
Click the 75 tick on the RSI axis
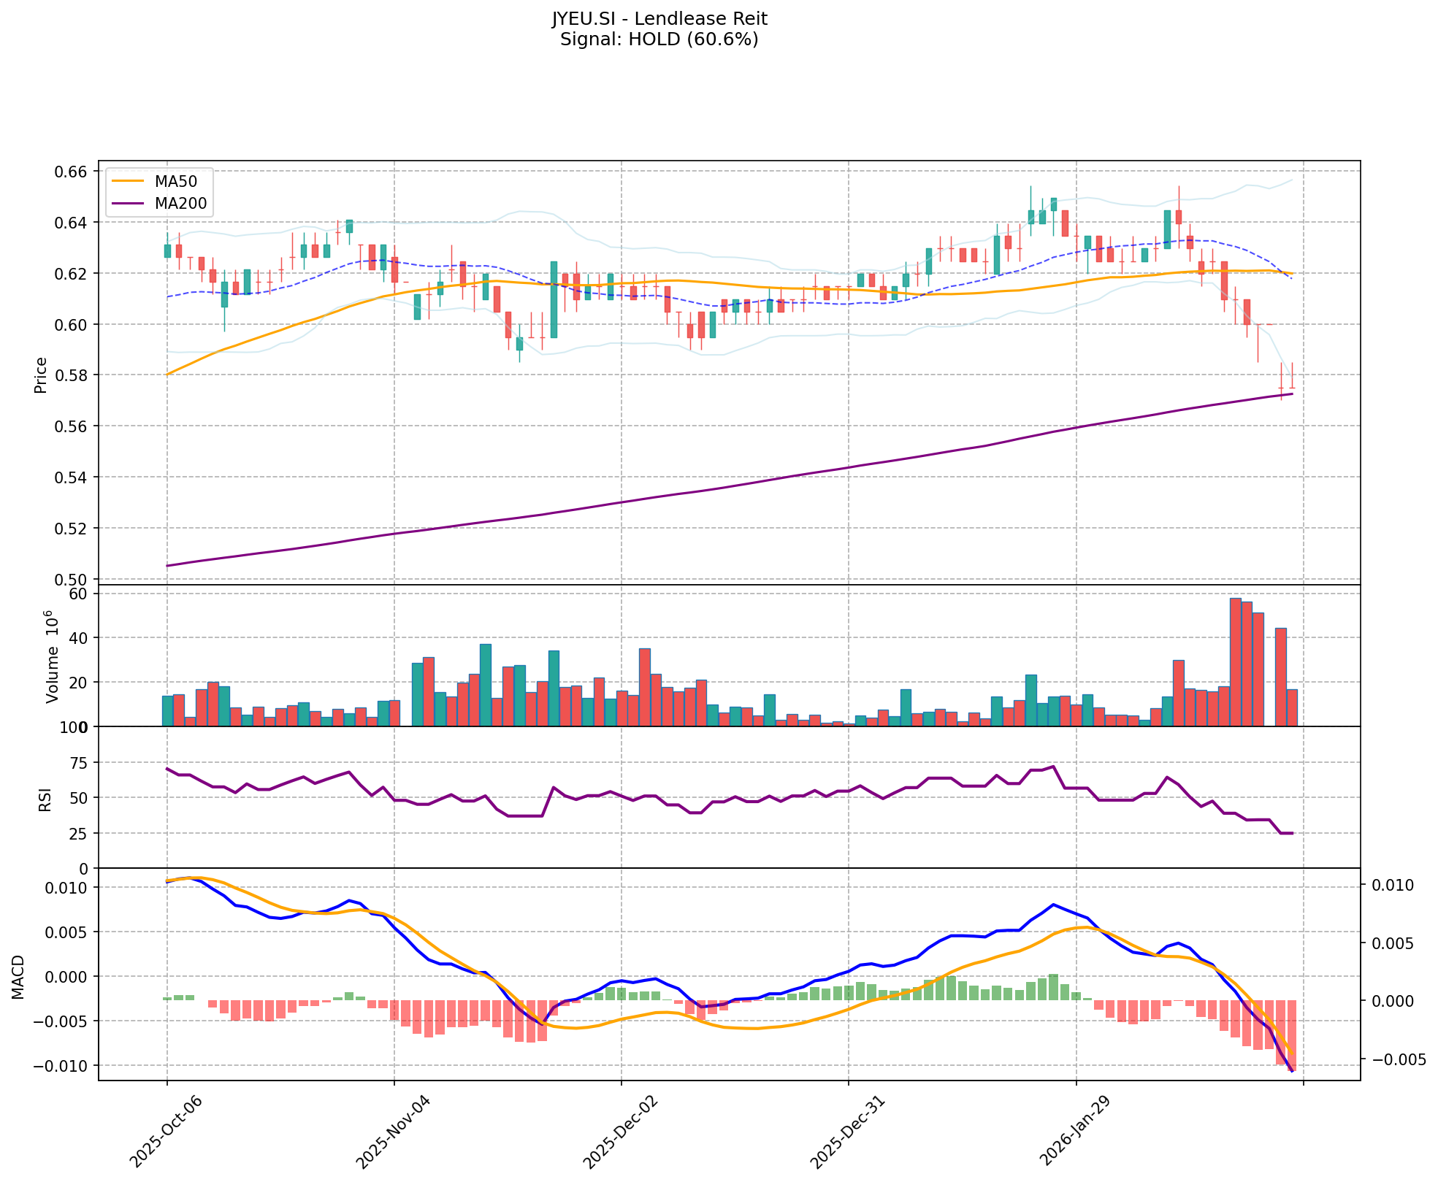77,763
